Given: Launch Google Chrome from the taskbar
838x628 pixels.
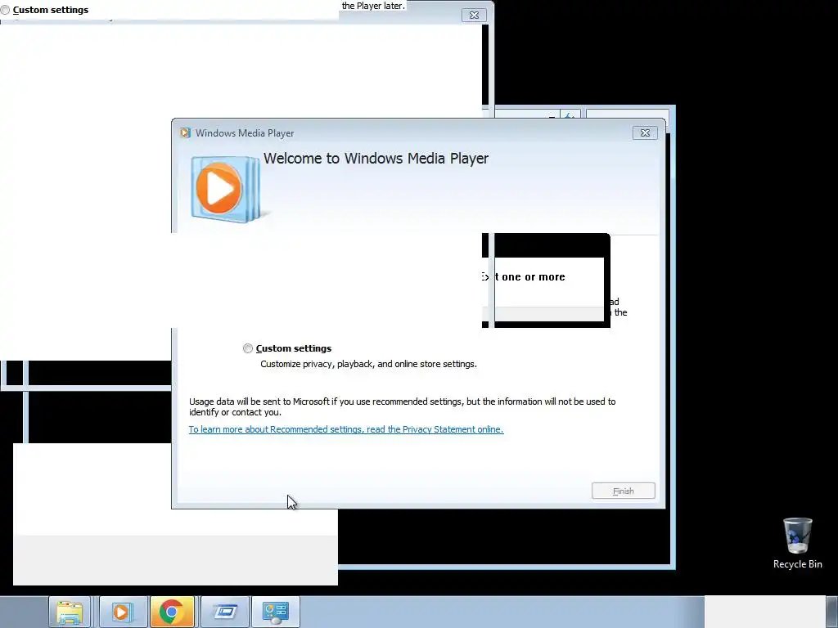Looking at the screenshot, I should [172, 612].
